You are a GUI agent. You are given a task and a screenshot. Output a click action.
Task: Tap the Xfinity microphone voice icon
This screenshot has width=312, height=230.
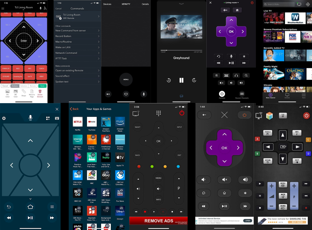144,94
